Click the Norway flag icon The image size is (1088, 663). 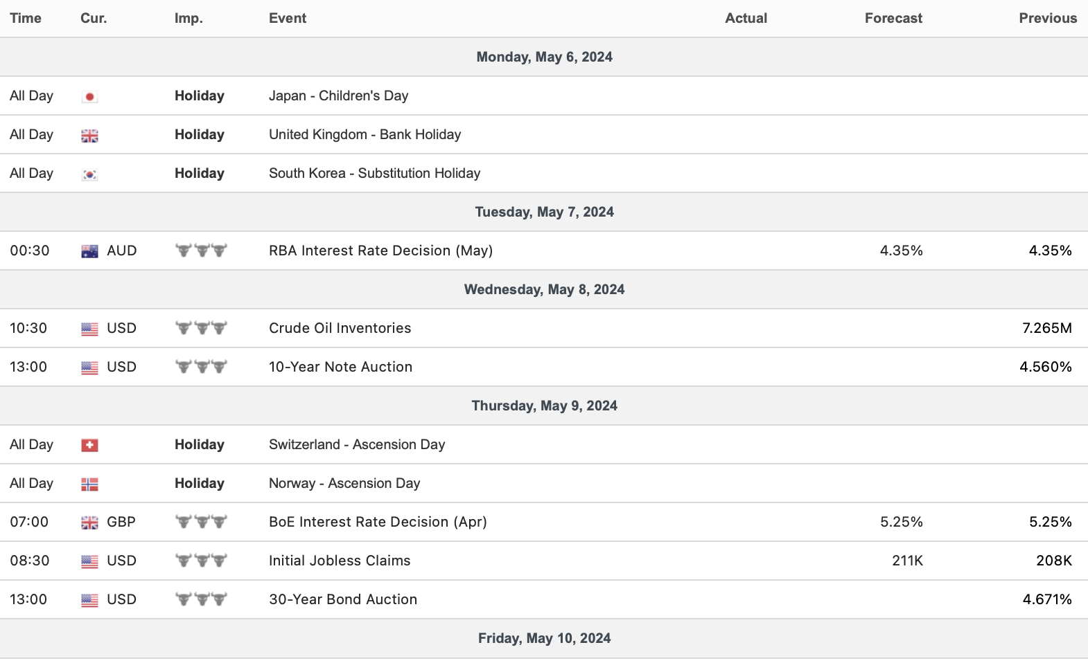tap(89, 484)
